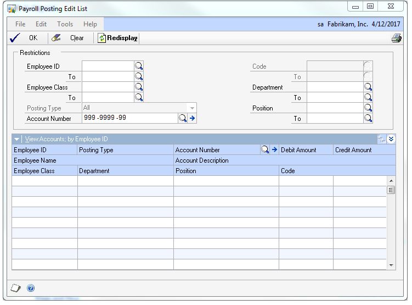Click View:Accounts; by Employee ID link
Screen dimensions: 412x305
tap(66, 139)
